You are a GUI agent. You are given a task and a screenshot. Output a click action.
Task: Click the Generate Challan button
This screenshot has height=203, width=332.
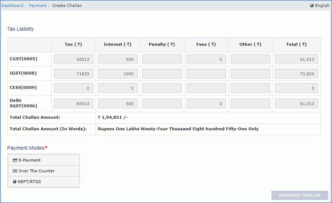[299, 195]
